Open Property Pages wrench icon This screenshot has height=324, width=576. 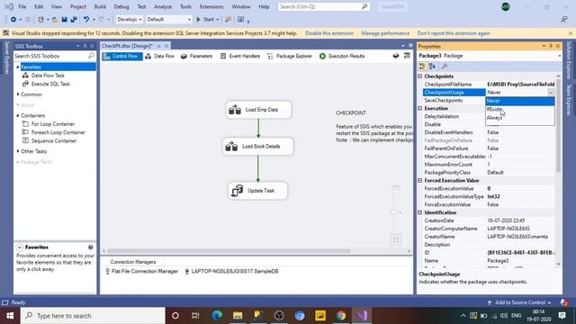444,66
